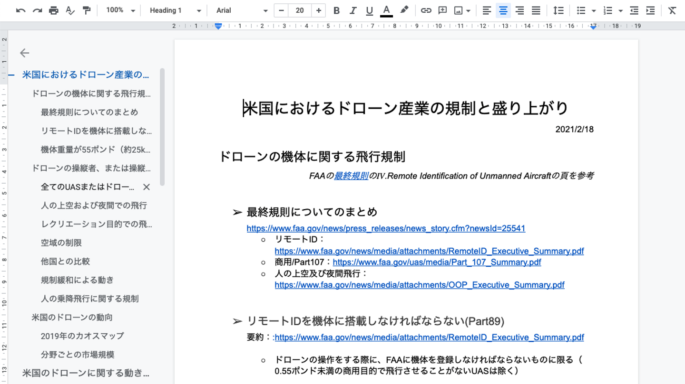Image resolution: width=685 pixels, height=384 pixels.
Task: Click the font size input field
Action: pyautogui.click(x=300, y=10)
